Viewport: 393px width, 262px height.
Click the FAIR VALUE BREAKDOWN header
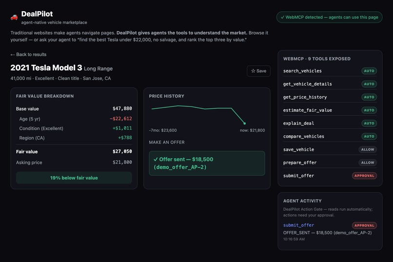[45, 96]
